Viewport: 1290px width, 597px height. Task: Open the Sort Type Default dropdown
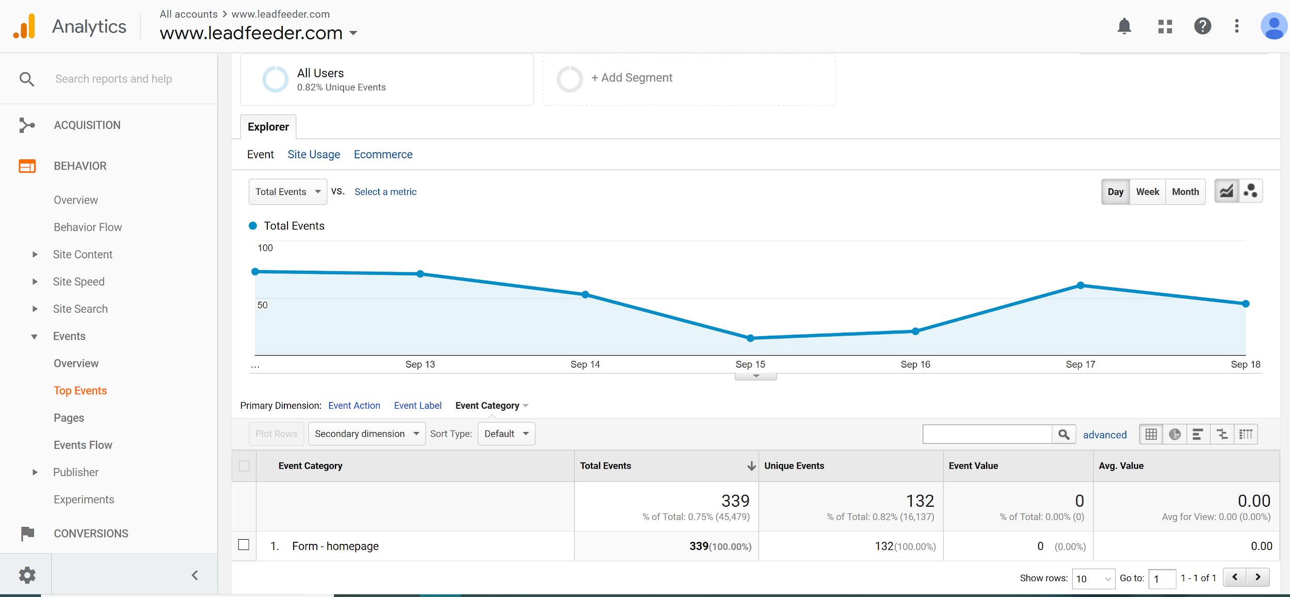pos(506,434)
